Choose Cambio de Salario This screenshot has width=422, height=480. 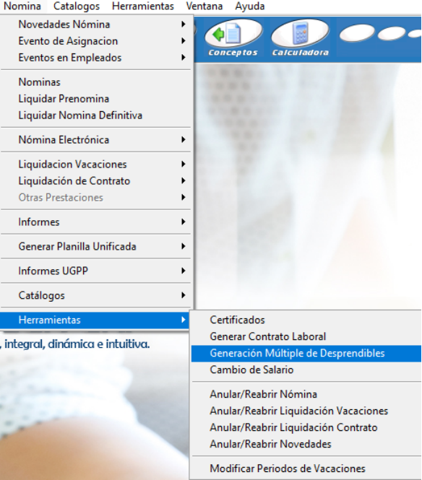pyautogui.click(x=306, y=370)
